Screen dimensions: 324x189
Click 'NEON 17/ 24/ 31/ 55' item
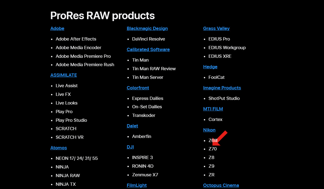pos(77,158)
